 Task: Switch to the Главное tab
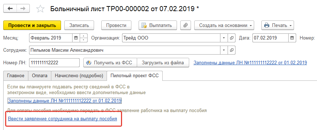pyautogui.click(x=16, y=76)
